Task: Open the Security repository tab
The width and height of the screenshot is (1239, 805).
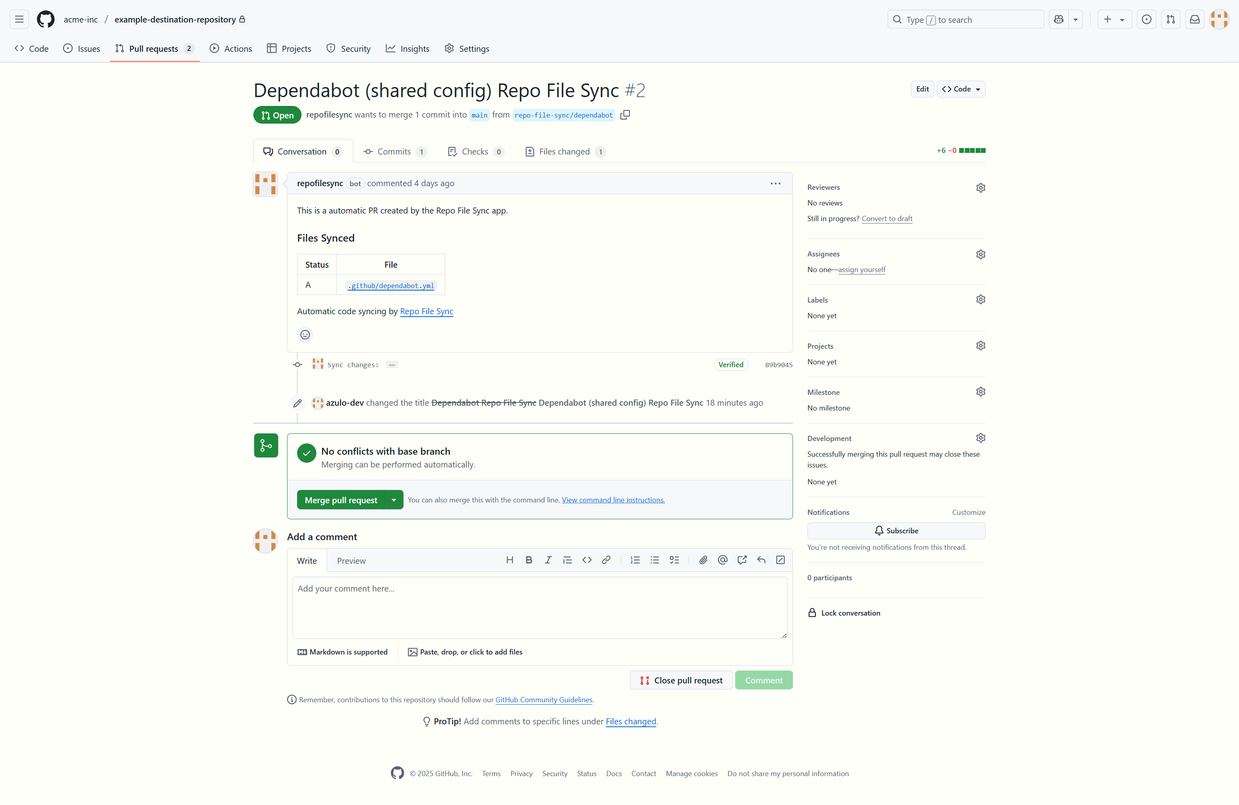Action: pyautogui.click(x=348, y=49)
